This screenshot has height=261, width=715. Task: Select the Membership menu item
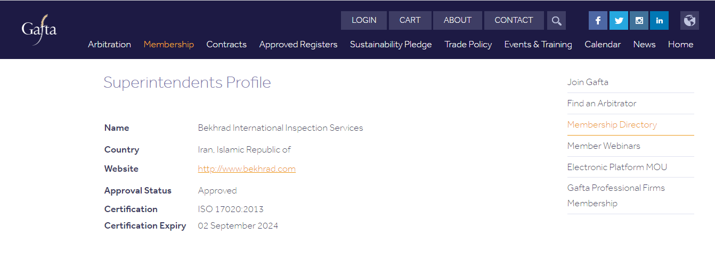pos(169,45)
